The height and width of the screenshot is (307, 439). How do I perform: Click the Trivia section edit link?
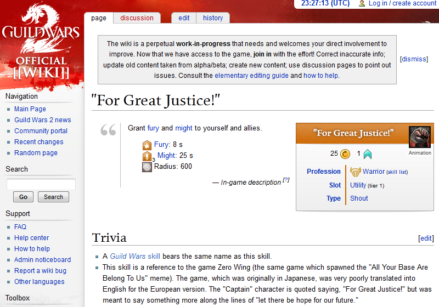coord(426,238)
